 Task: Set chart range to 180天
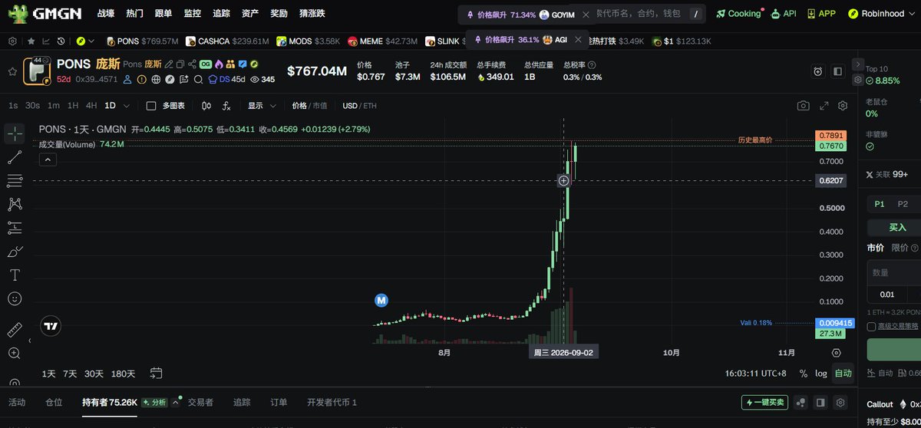(123, 374)
